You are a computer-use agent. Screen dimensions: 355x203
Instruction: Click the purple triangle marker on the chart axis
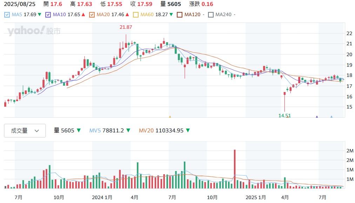pos(317,117)
